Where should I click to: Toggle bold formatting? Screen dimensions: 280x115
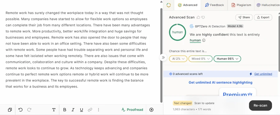click(x=65, y=110)
